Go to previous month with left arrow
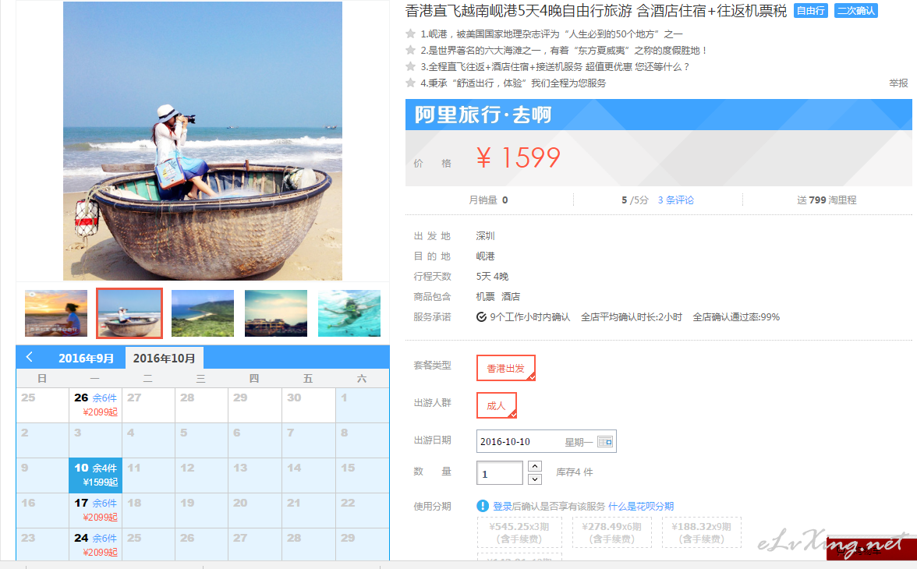 pos(30,357)
